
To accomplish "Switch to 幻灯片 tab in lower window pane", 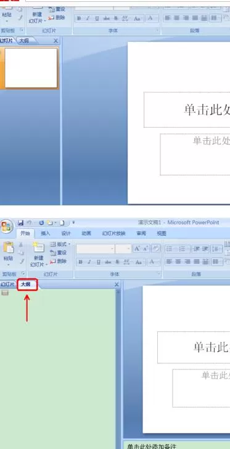I will 8,284.
